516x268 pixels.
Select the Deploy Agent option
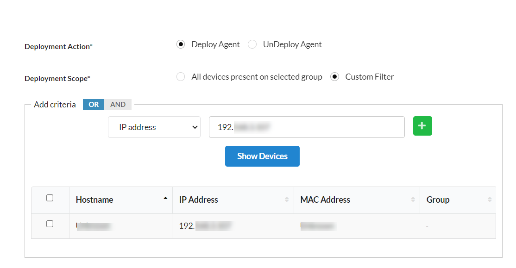[x=180, y=44]
